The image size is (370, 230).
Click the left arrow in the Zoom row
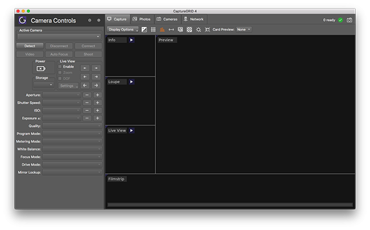point(85,76)
